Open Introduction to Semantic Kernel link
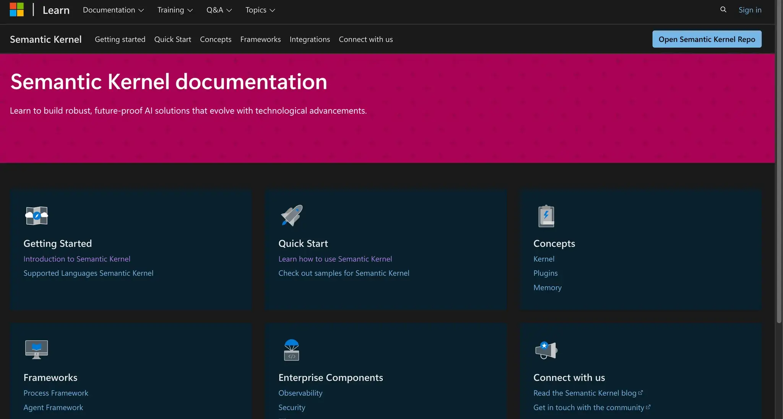The height and width of the screenshot is (419, 783). coord(77,259)
